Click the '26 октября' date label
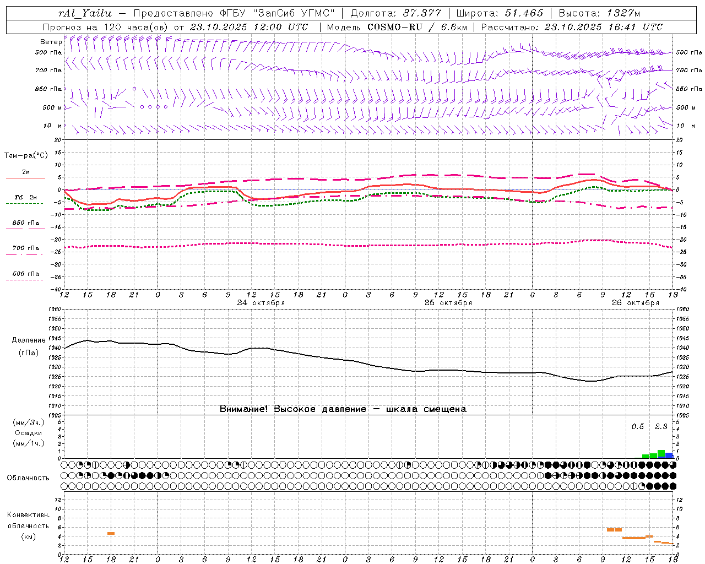705x564 pixels. click(636, 303)
